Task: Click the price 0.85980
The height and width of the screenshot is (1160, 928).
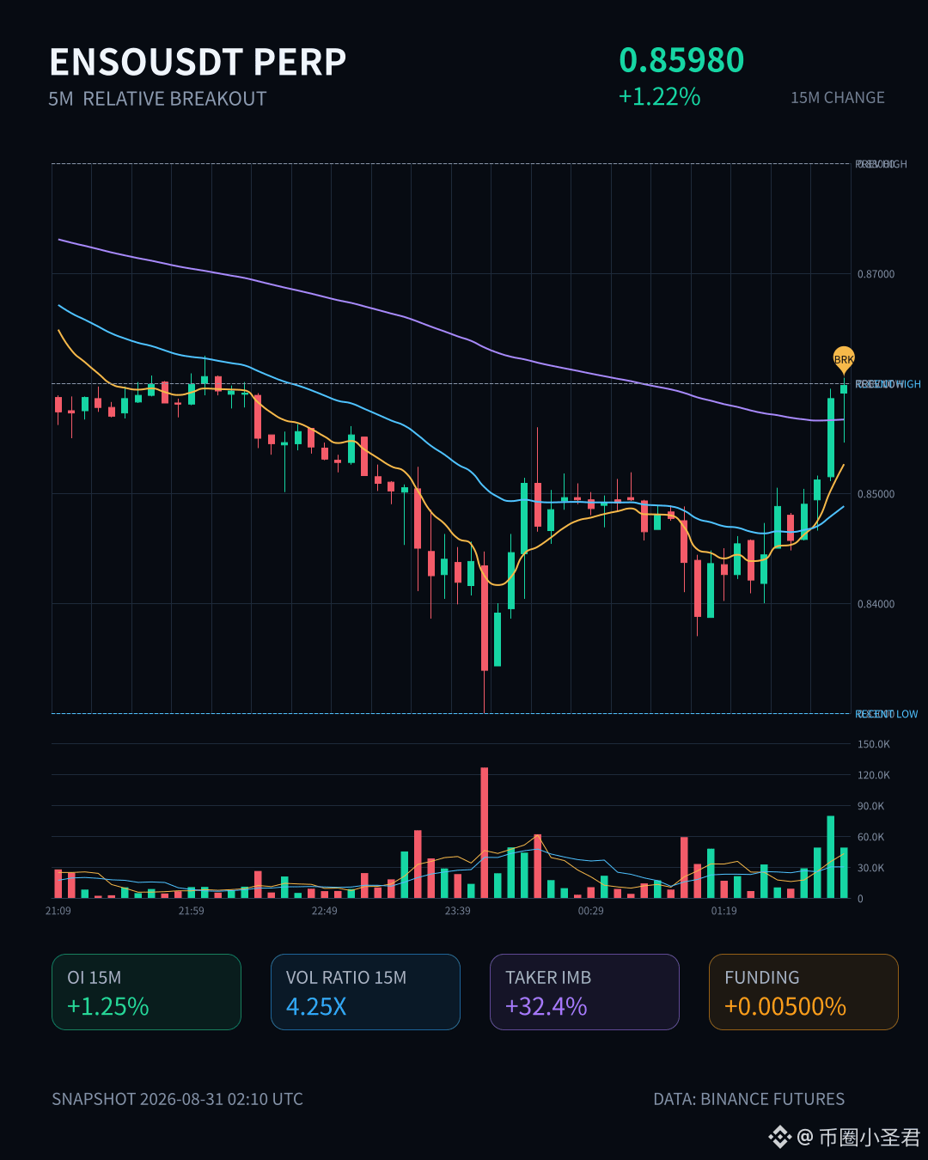Action: tap(681, 60)
